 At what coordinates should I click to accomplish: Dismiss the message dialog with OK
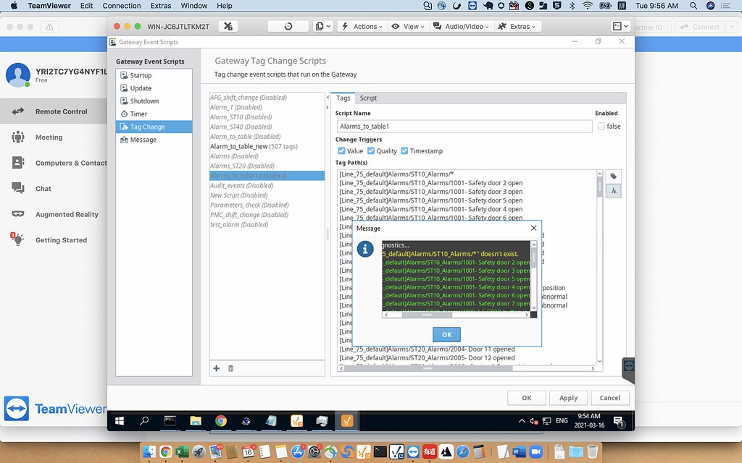(x=446, y=334)
